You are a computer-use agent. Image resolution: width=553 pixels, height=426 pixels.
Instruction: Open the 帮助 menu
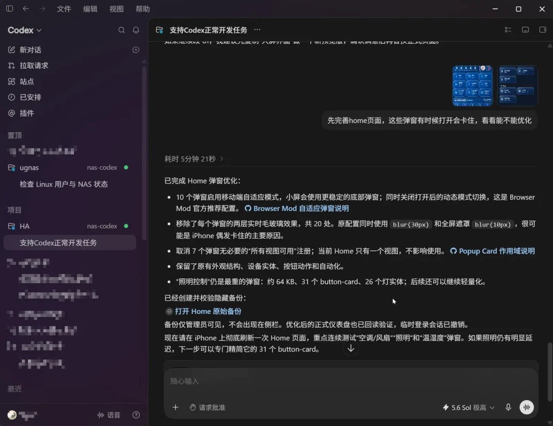click(x=142, y=9)
